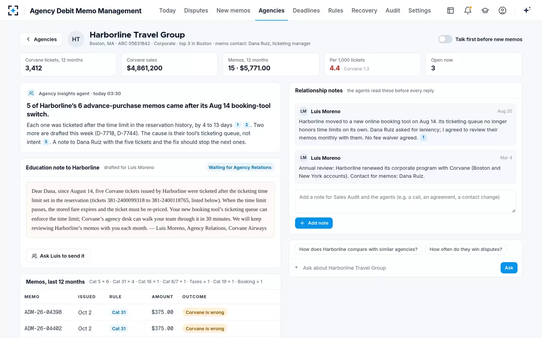Open the Audit tab
This screenshot has height=338, width=542.
(393, 11)
